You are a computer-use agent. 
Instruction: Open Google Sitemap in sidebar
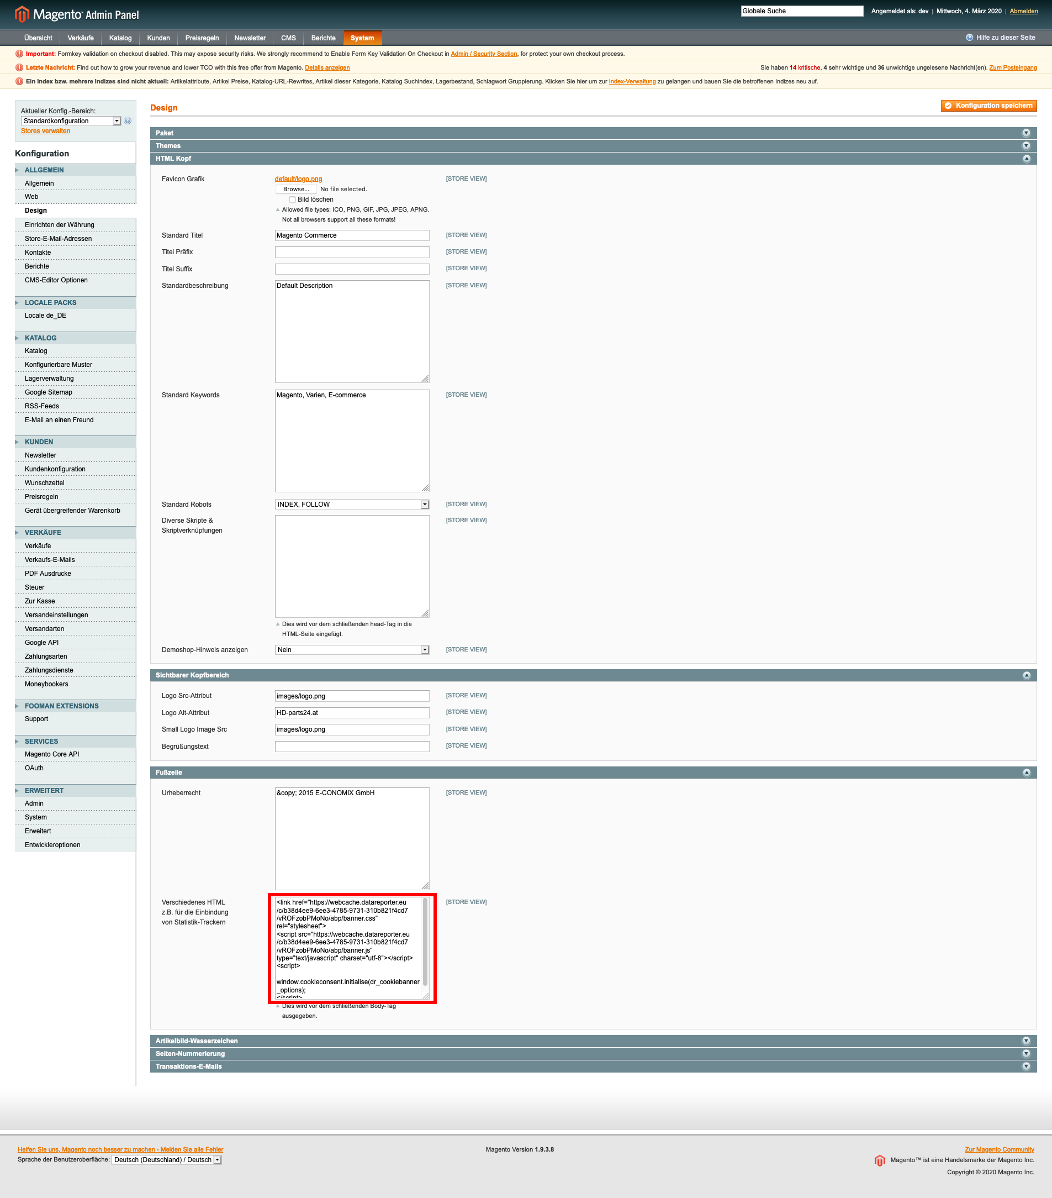[49, 392]
